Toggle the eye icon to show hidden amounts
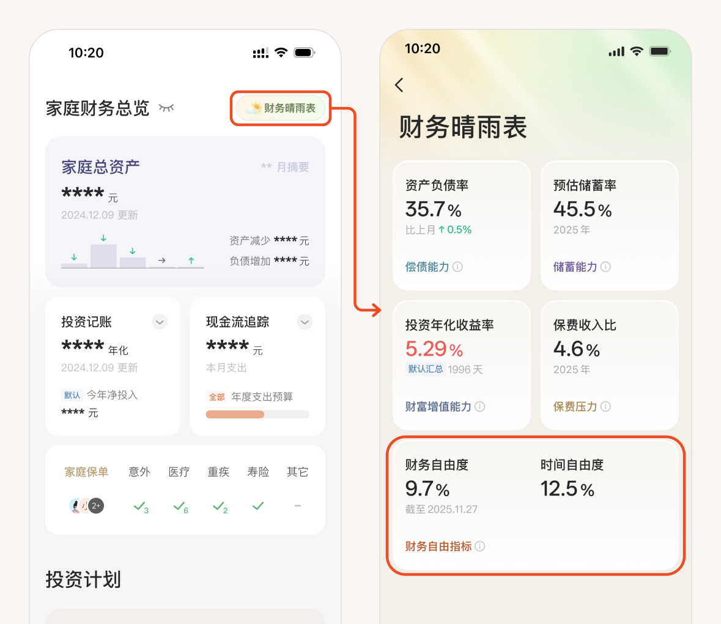Screen dimensions: 721x624 click(x=166, y=108)
